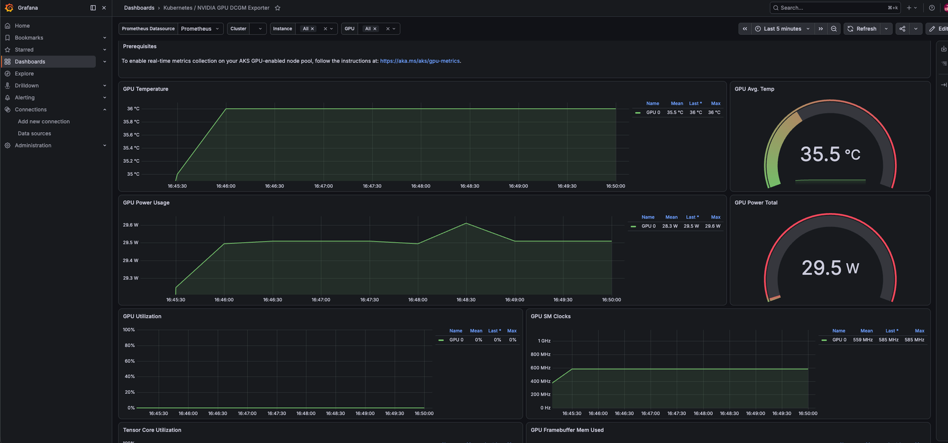Expand the Instance filter options

point(332,28)
